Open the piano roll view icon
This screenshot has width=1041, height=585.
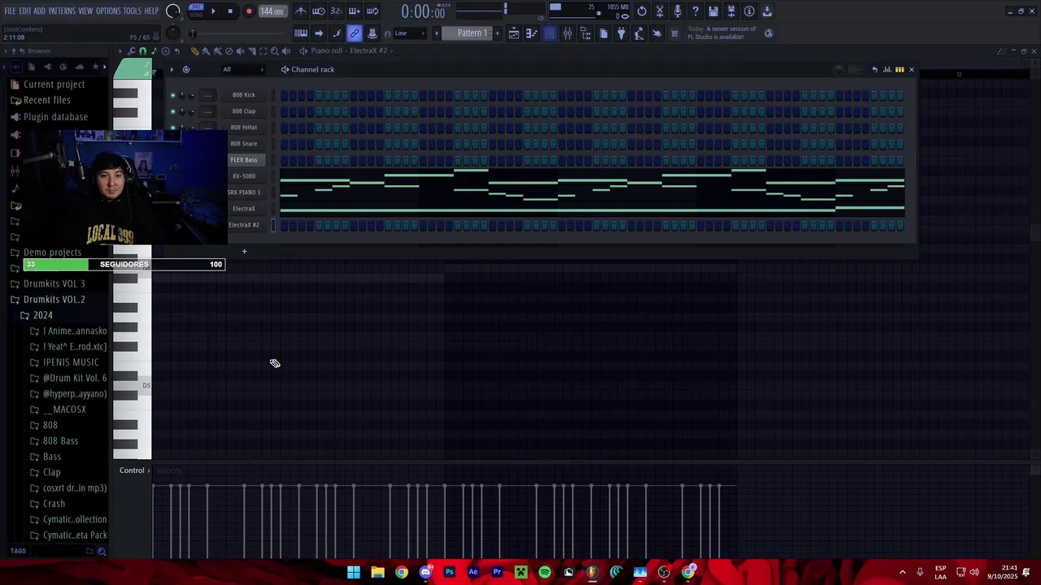click(532, 33)
